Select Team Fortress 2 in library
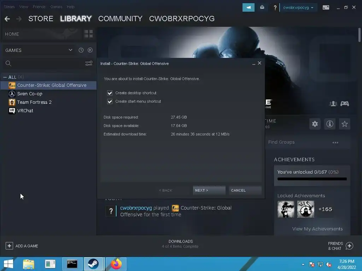 (x=48, y=102)
